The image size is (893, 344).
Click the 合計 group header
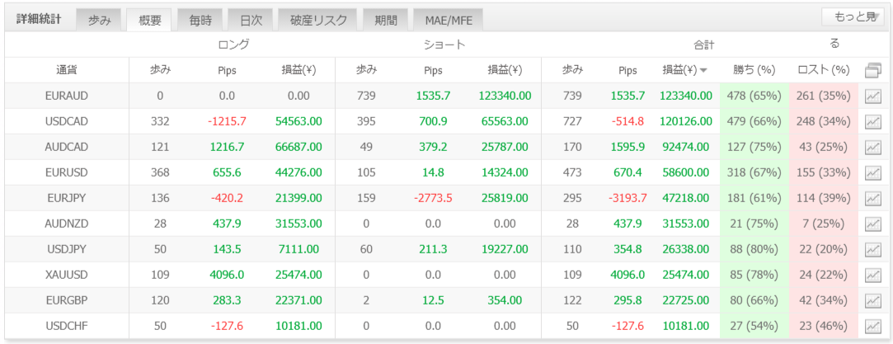point(703,45)
